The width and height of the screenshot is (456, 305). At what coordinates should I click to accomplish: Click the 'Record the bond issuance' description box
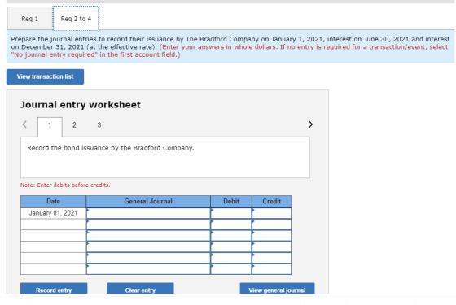165,157
